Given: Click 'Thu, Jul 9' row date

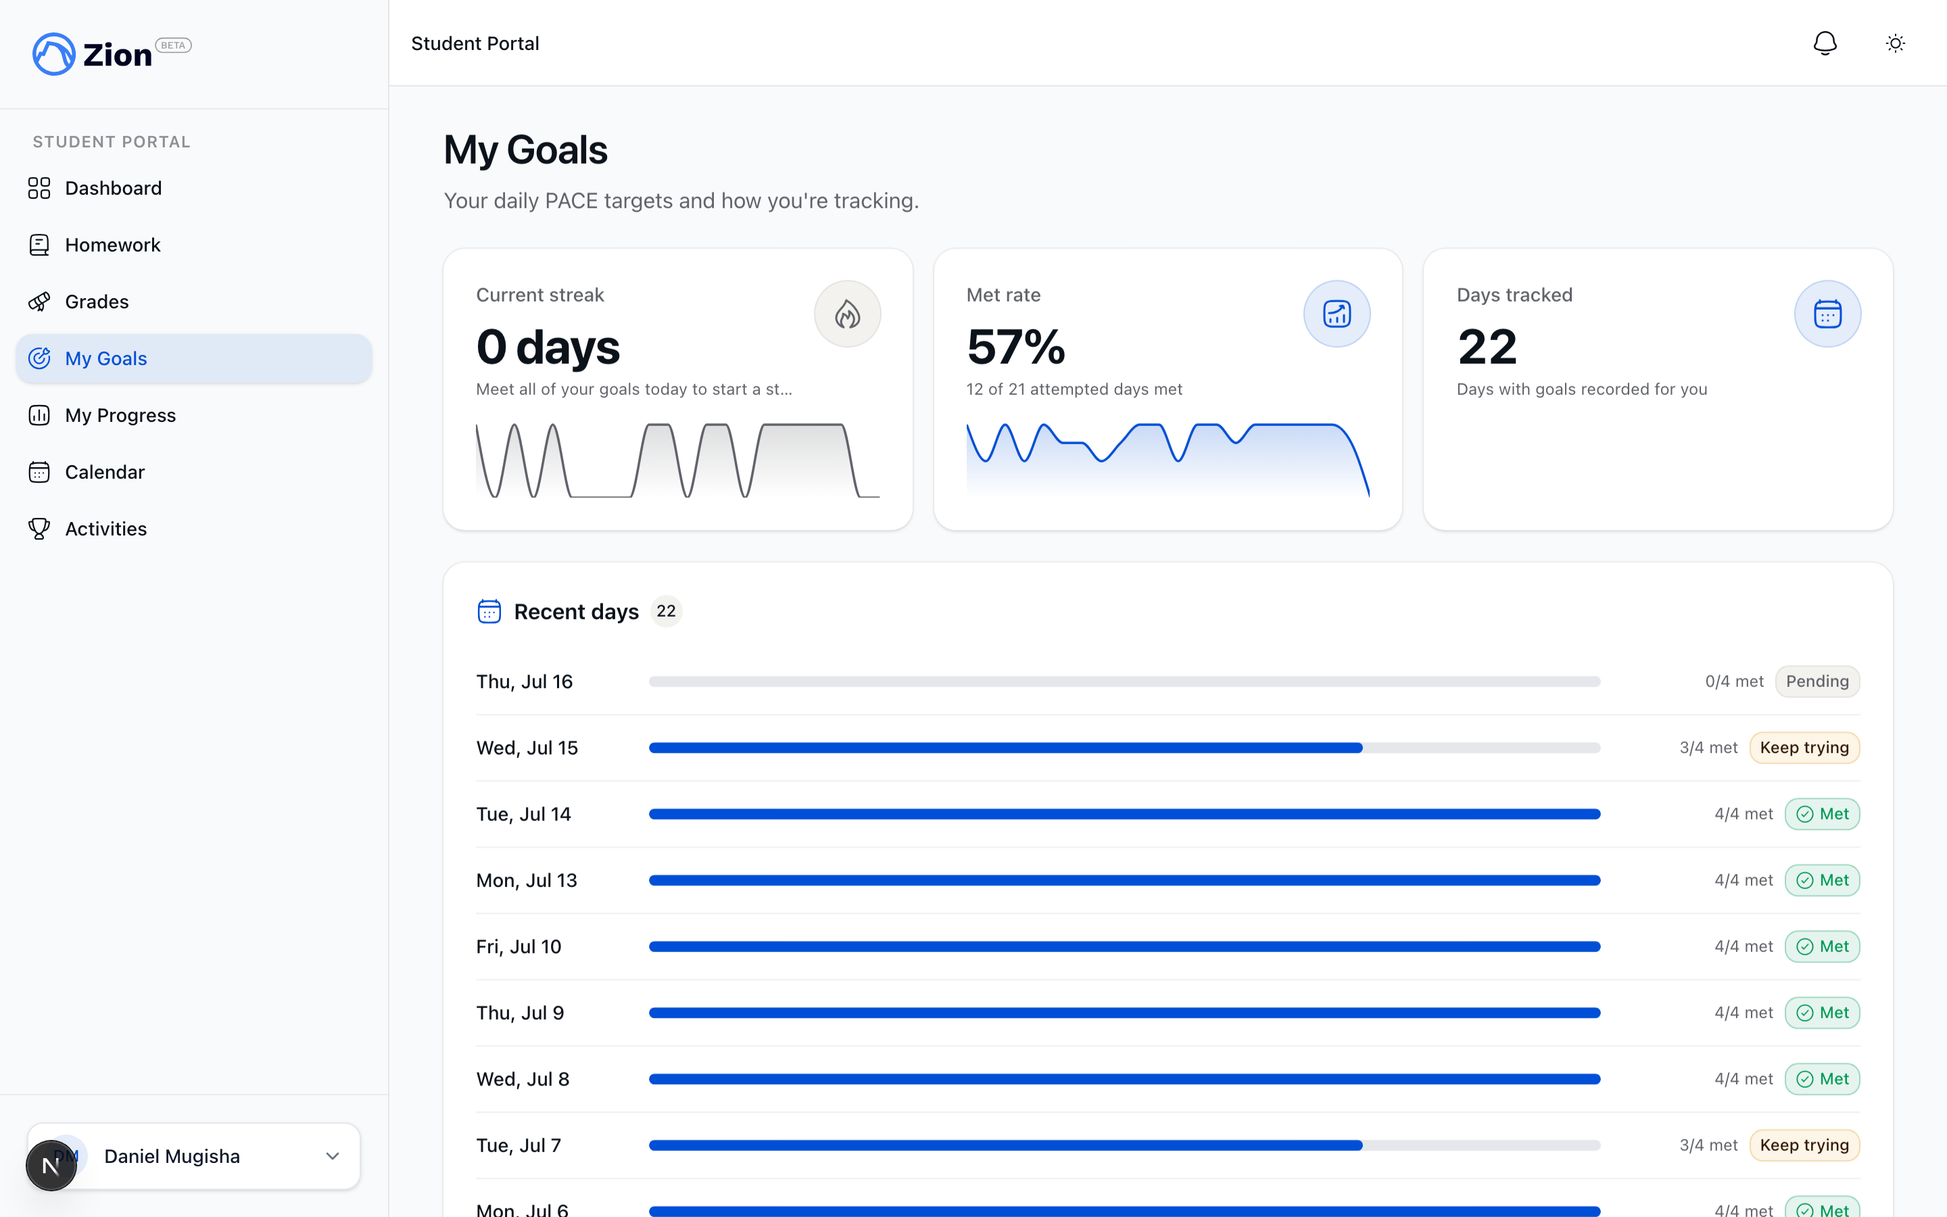Looking at the screenshot, I should (x=520, y=1013).
